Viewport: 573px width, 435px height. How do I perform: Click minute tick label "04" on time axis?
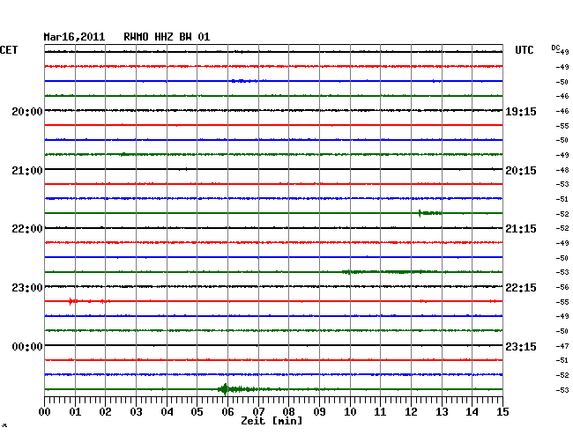[167, 412]
